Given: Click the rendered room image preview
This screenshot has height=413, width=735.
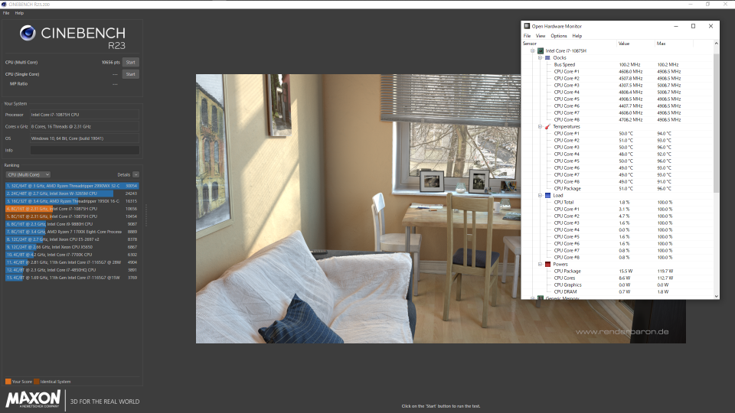Looking at the screenshot, I should pyautogui.click(x=441, y=208).
